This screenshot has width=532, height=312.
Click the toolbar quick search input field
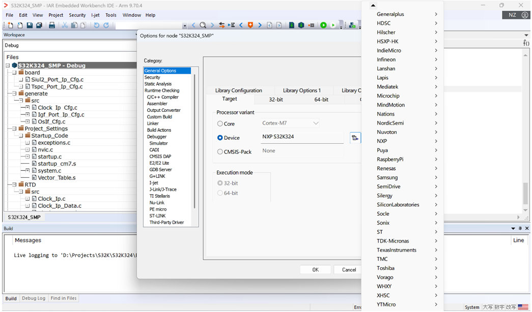point(148,25)
